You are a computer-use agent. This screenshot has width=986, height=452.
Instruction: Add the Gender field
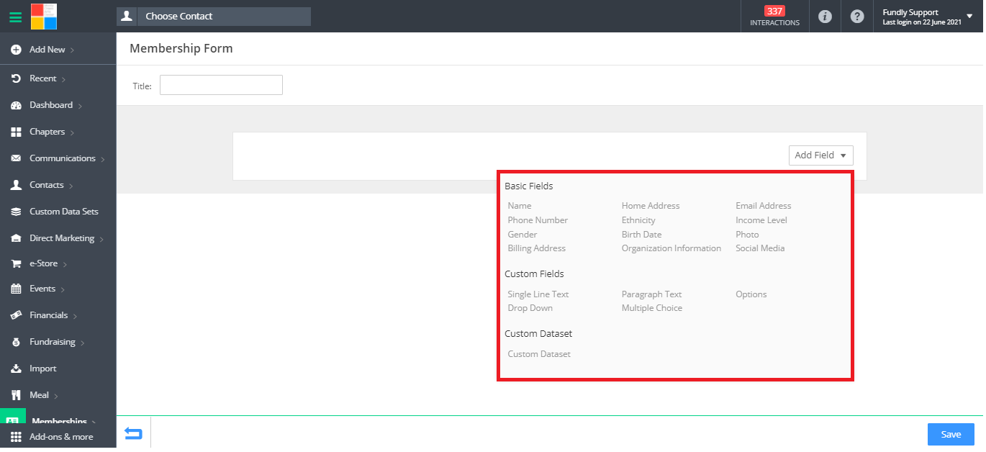coord(523,235)
